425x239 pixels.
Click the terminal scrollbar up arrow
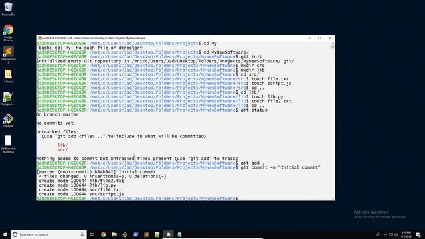click(x=333, y=43)
